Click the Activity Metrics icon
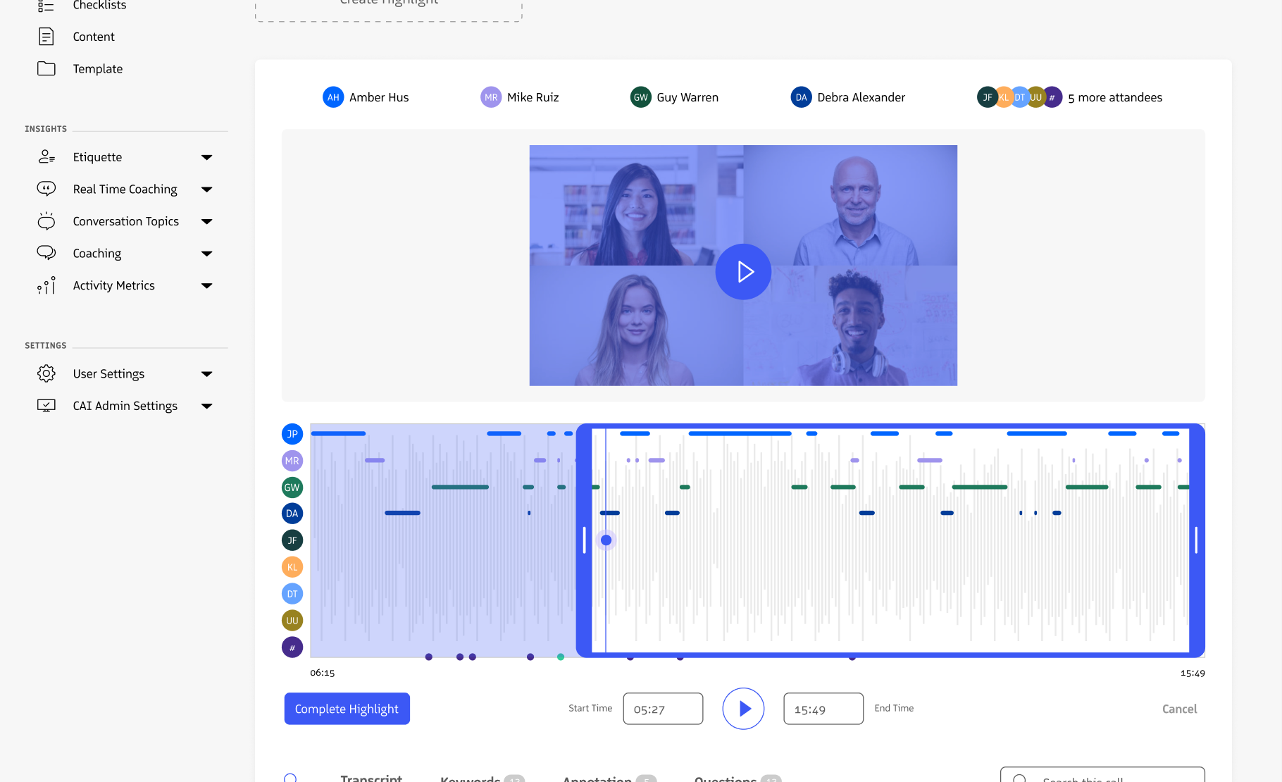The image size is (1282, 782). [46, 285]
